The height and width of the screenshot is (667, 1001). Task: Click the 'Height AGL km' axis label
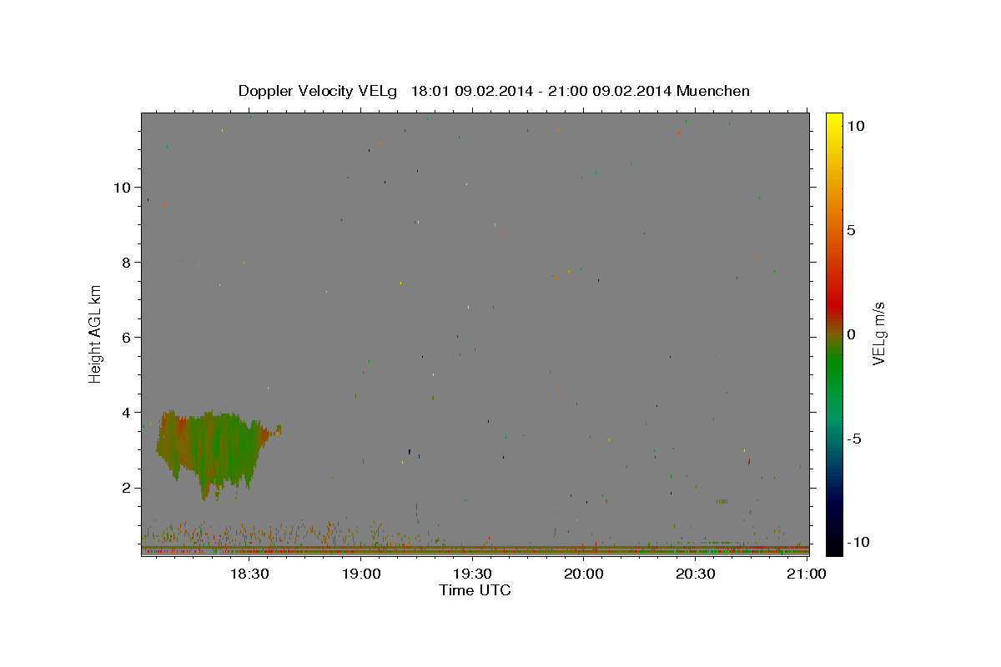[x=95, y=333]
